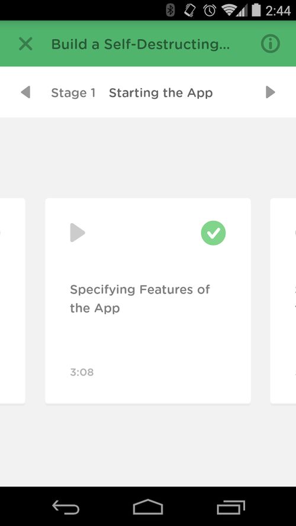Screen dimensions: 296x526
Task: Tap the Android home button
Action: click(148, 507)
